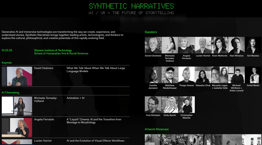The width and height of the screenshot is (262, 145).
Task: Click Emily Spratt speaker photo
Action: [x=170, y=105]
